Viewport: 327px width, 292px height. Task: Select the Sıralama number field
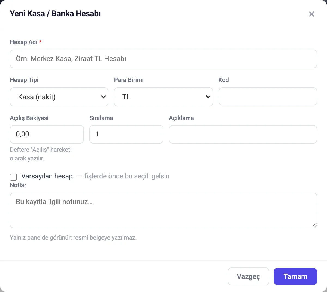[x=126, y=134]
